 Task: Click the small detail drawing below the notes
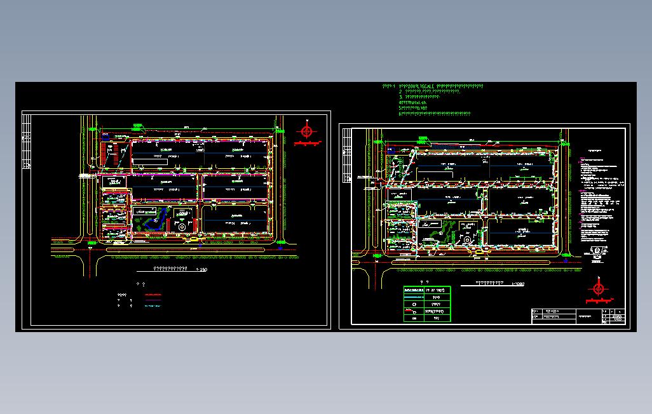[597, 253]
